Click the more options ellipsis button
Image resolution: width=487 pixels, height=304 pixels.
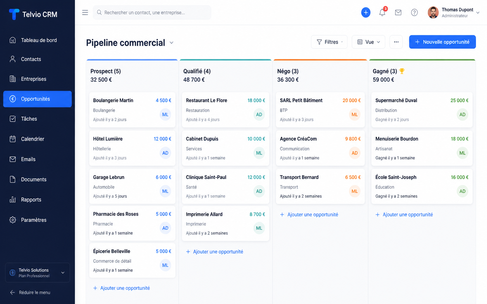tap(396, 42)
